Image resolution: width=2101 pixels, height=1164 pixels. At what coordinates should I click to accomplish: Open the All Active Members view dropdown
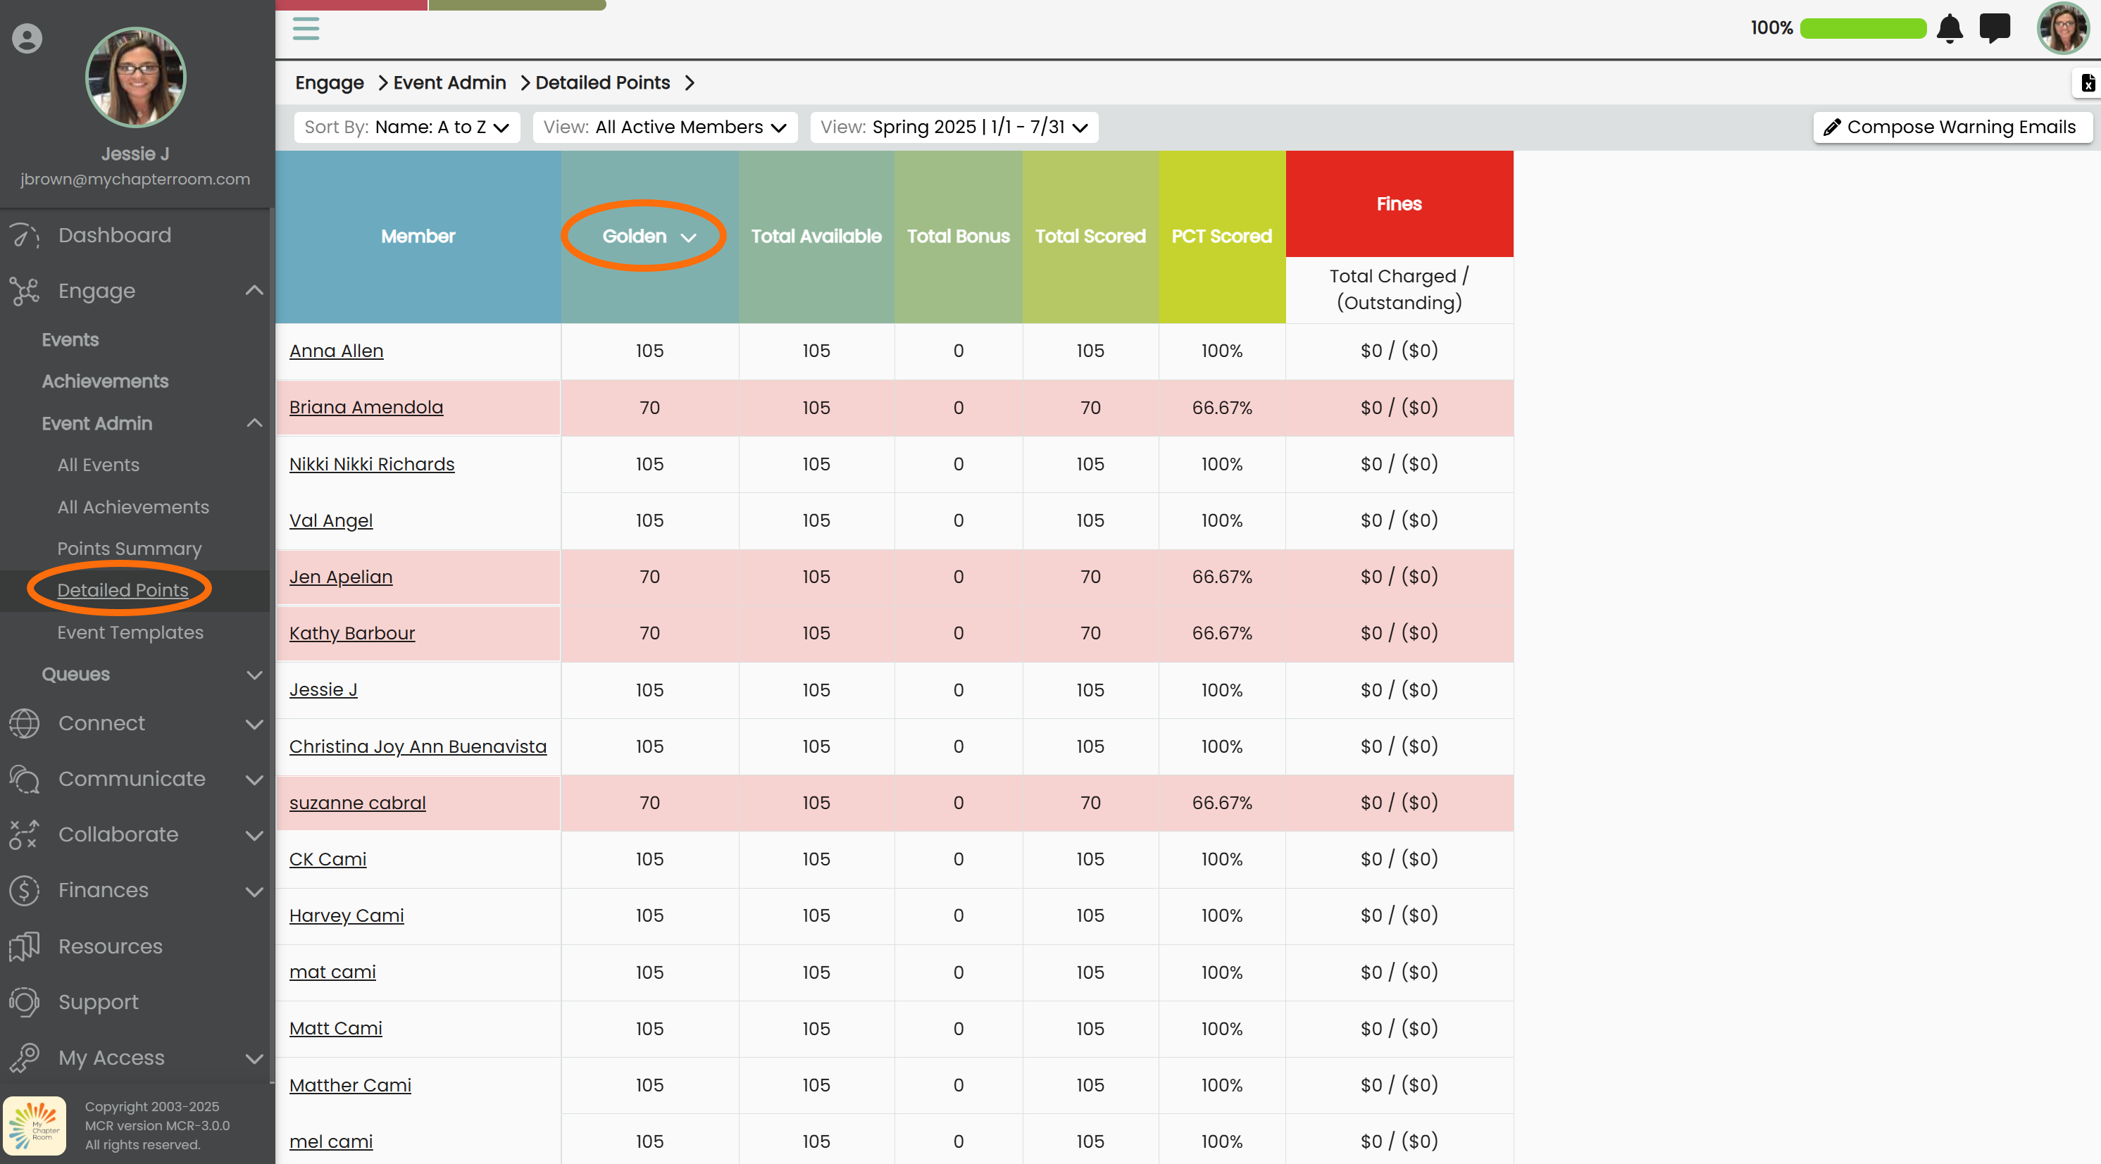[665, 127]
